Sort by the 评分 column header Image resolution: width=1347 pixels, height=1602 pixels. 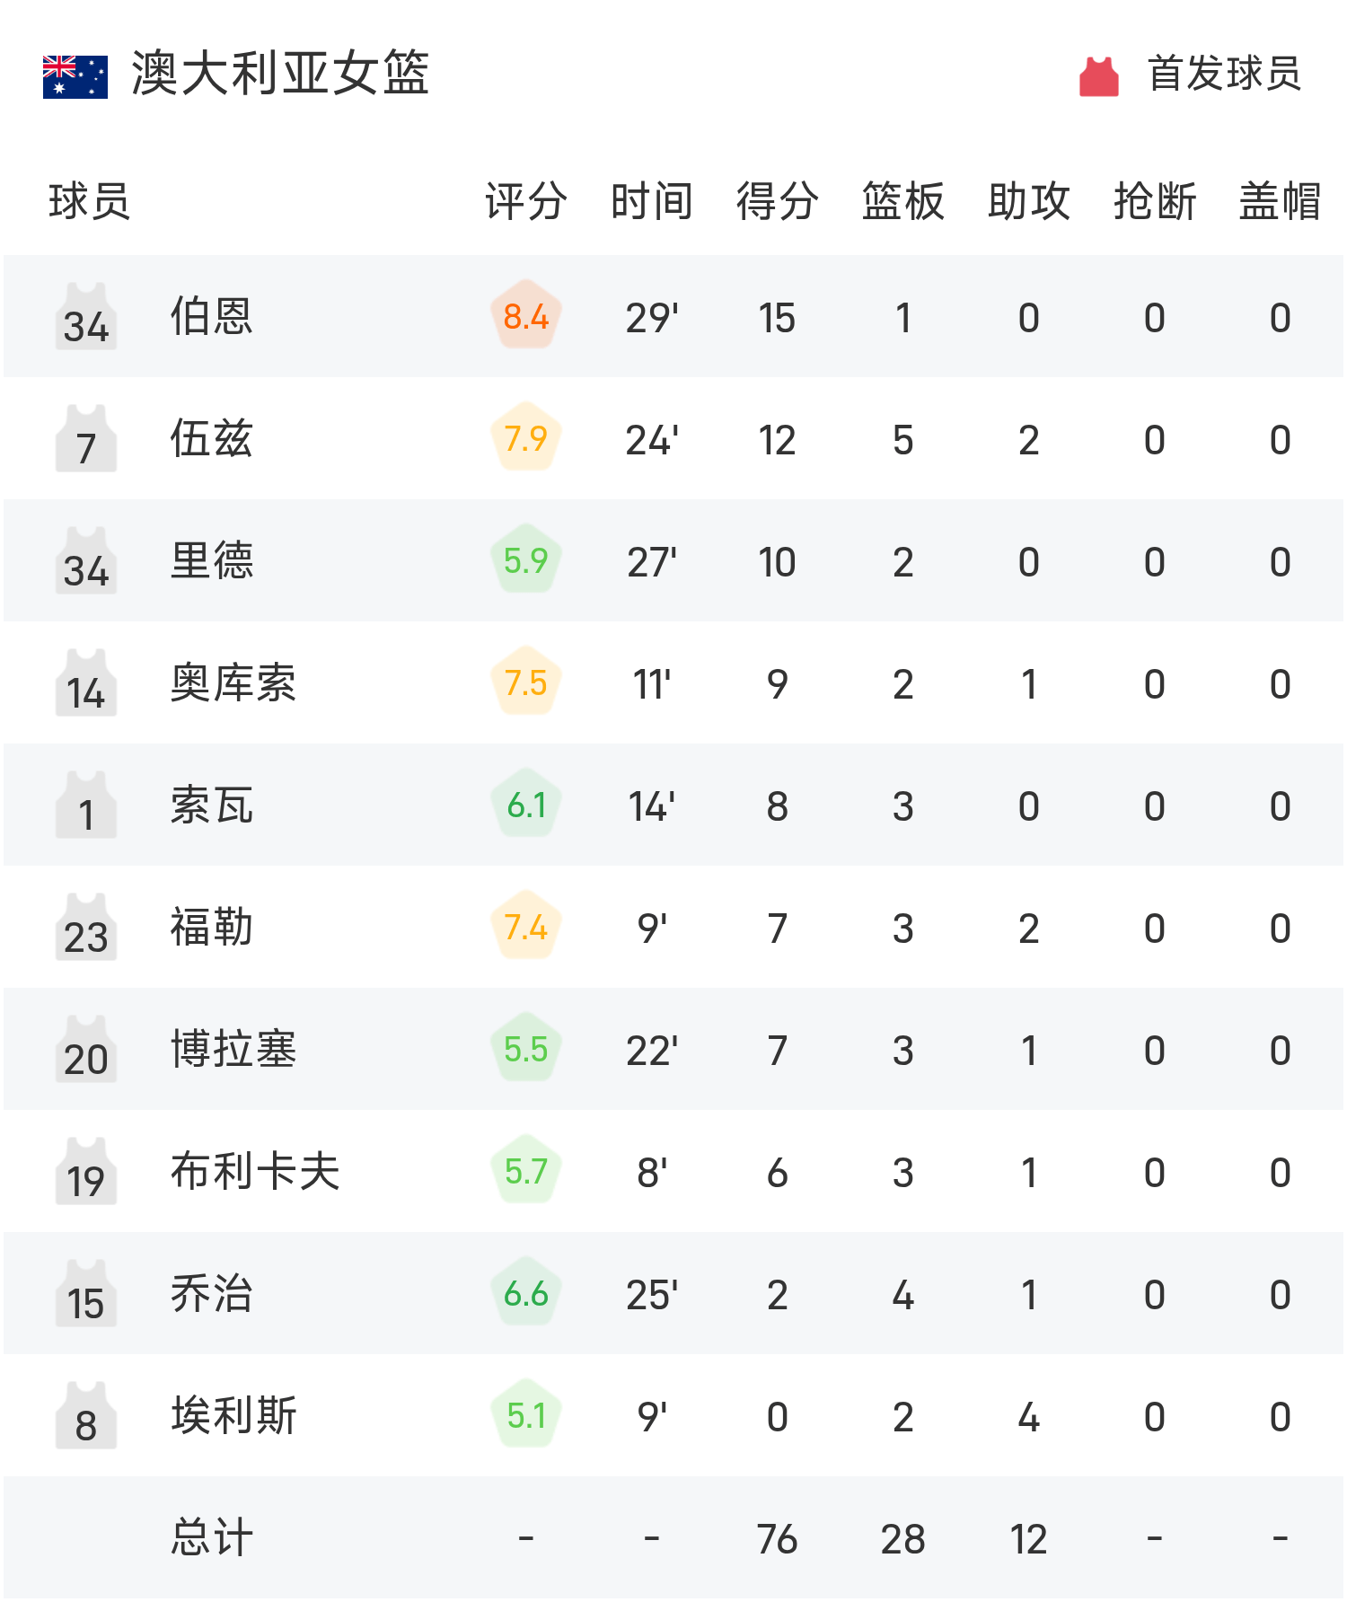coord(526,201)
